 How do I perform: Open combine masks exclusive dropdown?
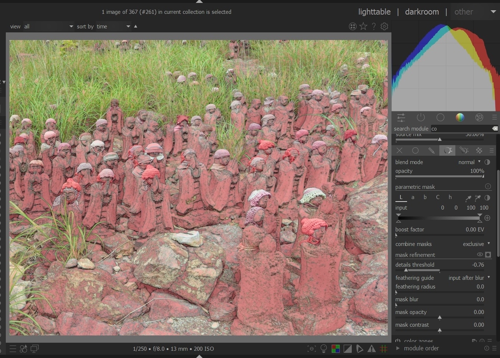(476, 244)
